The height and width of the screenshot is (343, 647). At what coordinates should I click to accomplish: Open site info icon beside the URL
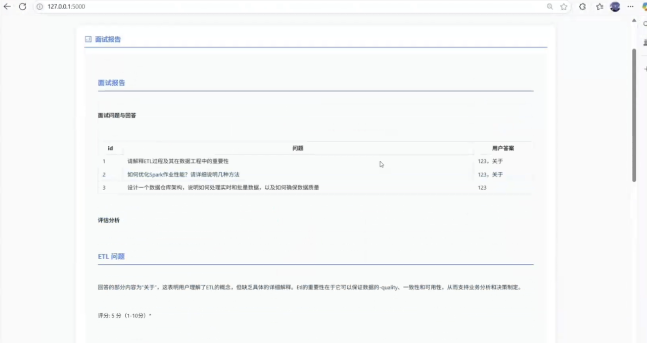40,7
